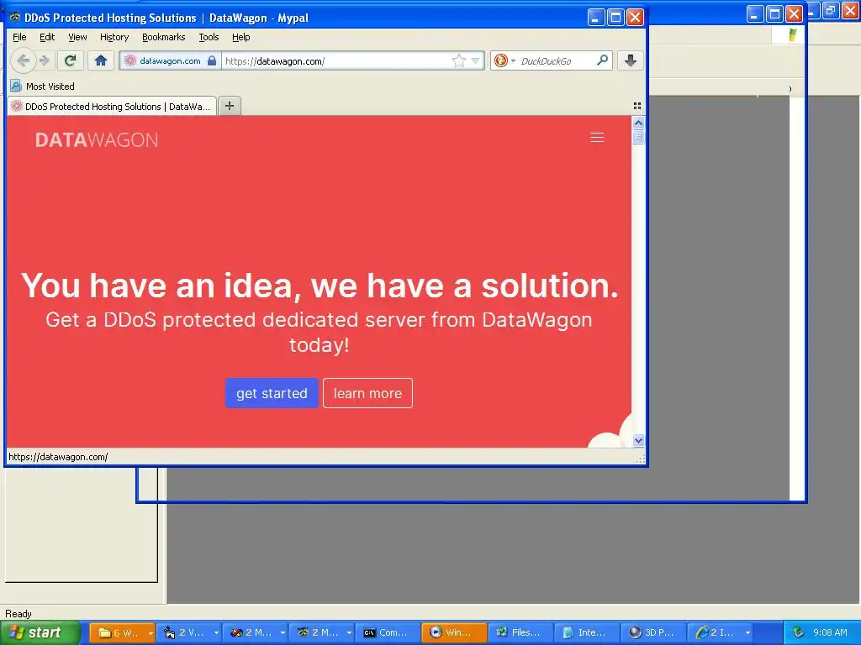Open the downloads arrow button
861x645 pixels.
tap(631, 60)
